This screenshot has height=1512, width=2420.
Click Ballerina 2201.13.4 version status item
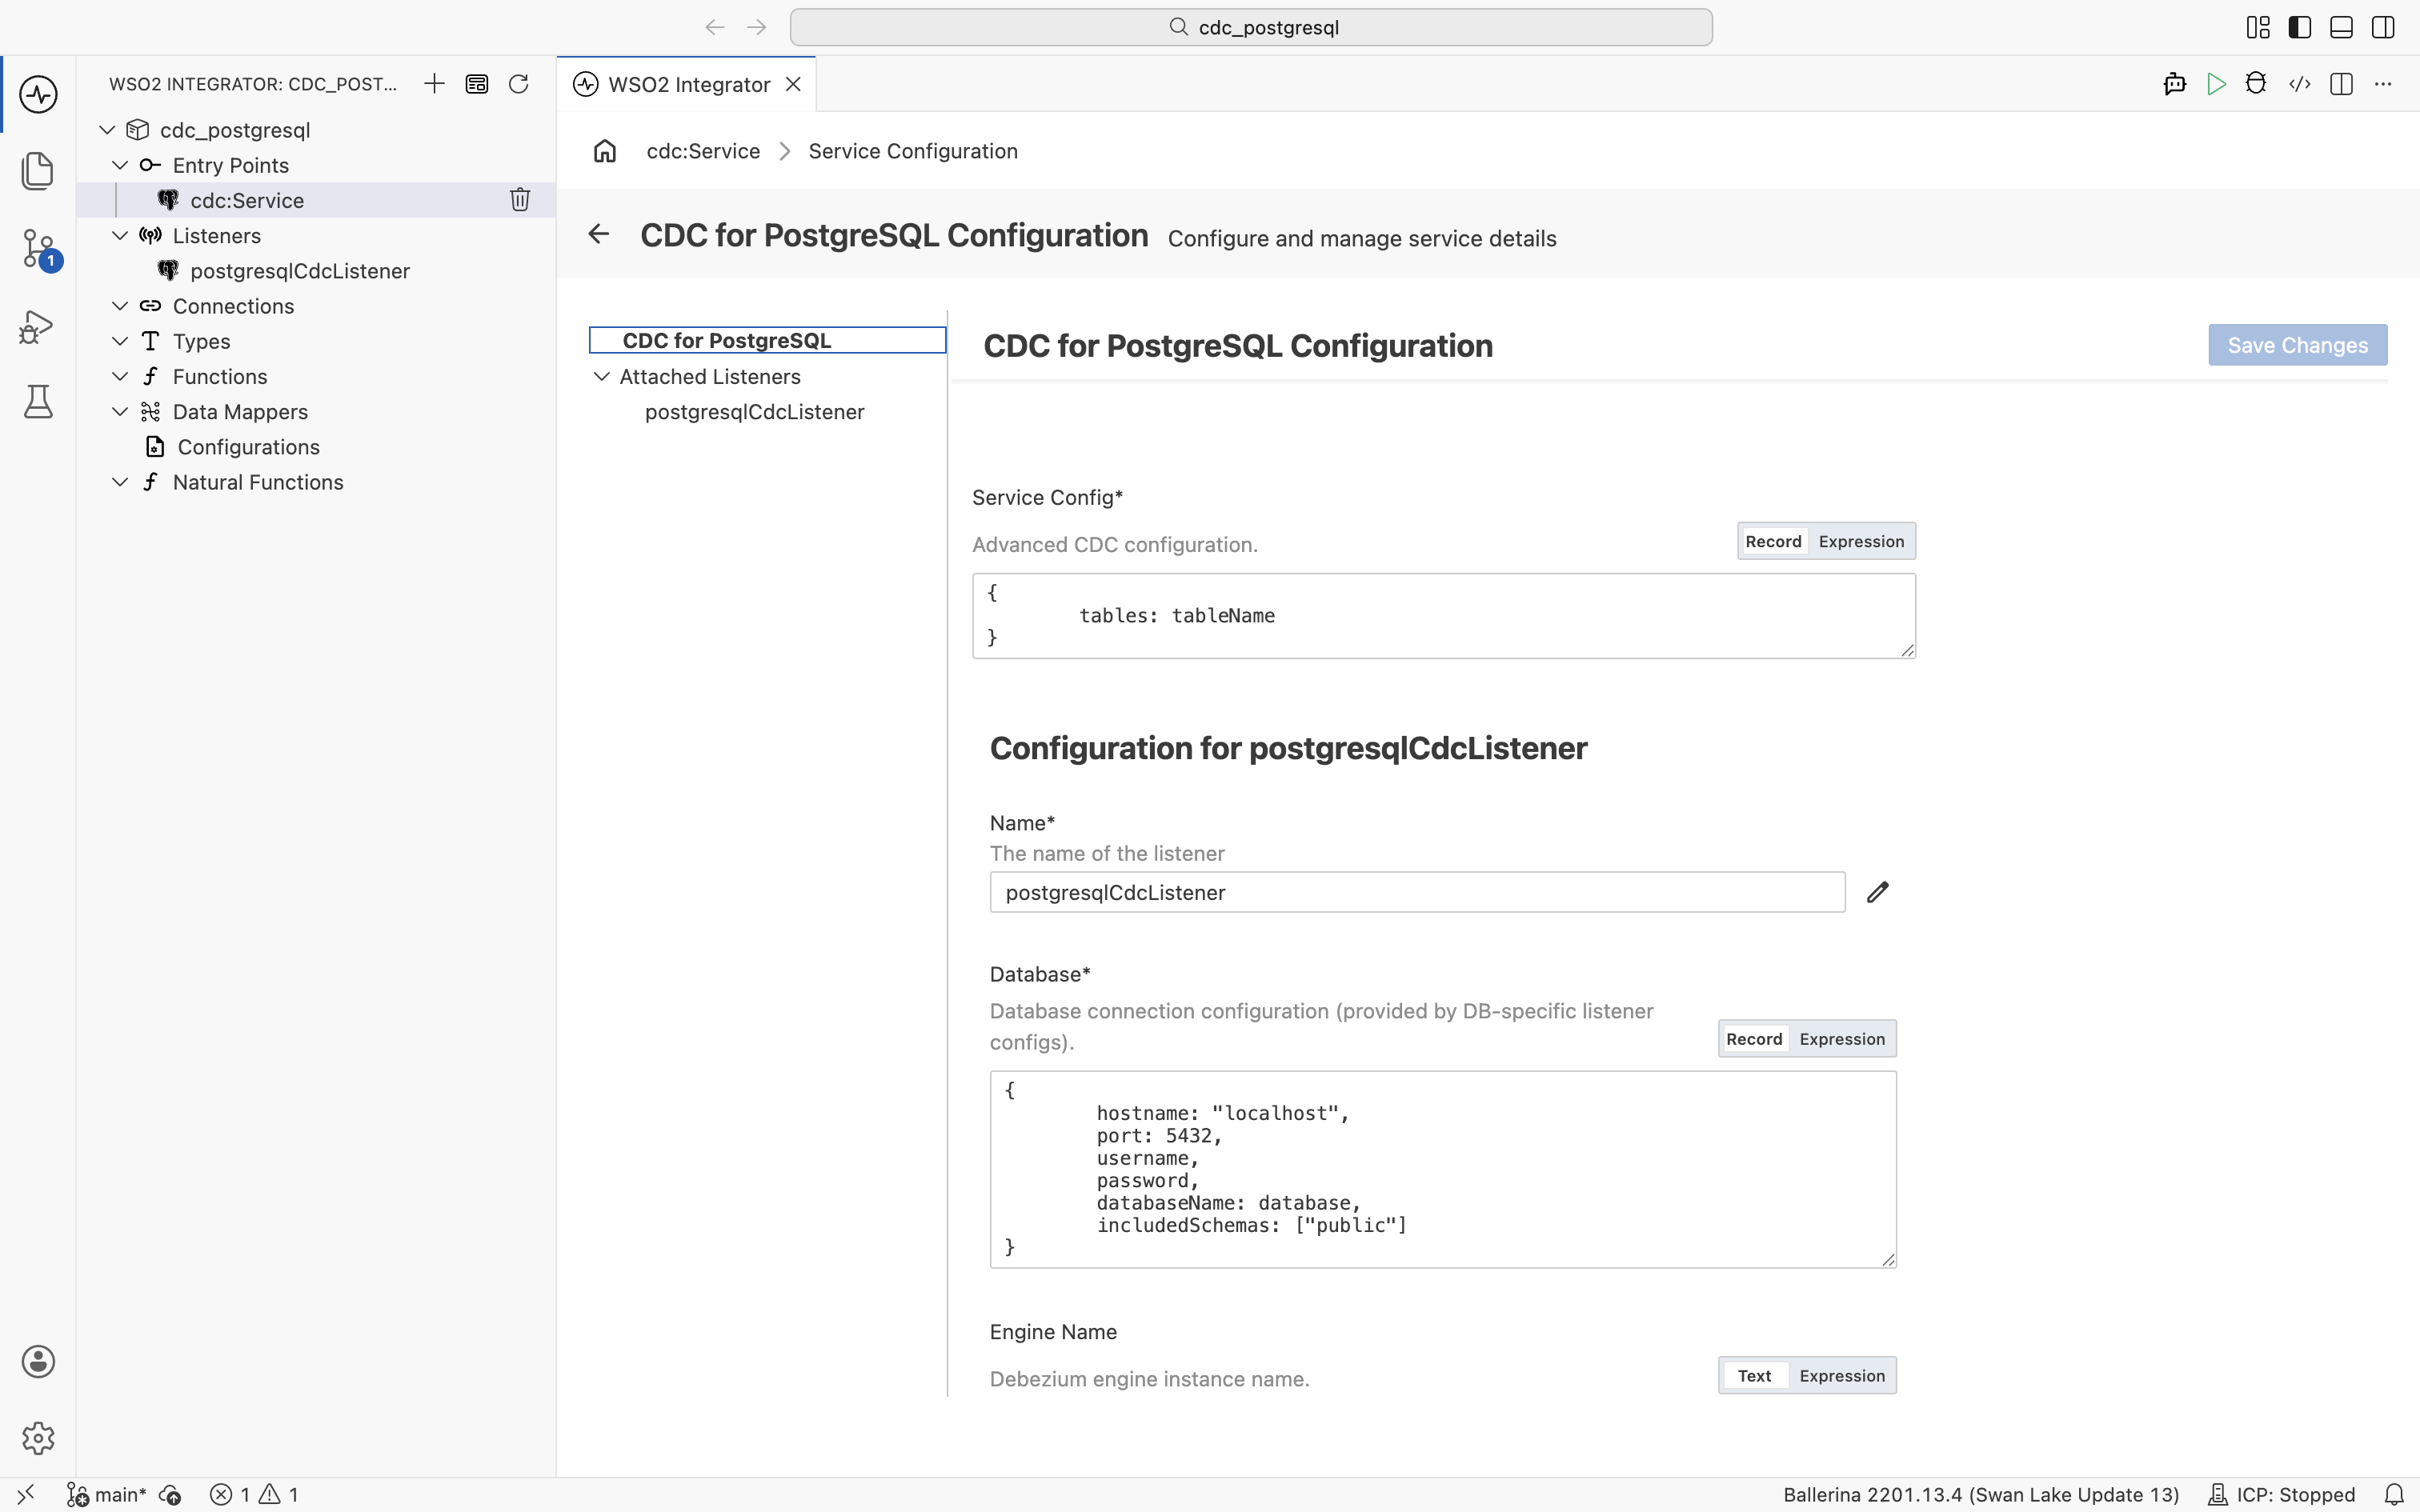point(1981,1494)
